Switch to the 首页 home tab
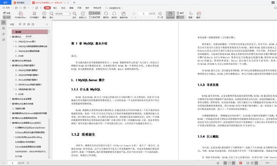This screenshot has width=277, height=166. 6,3
